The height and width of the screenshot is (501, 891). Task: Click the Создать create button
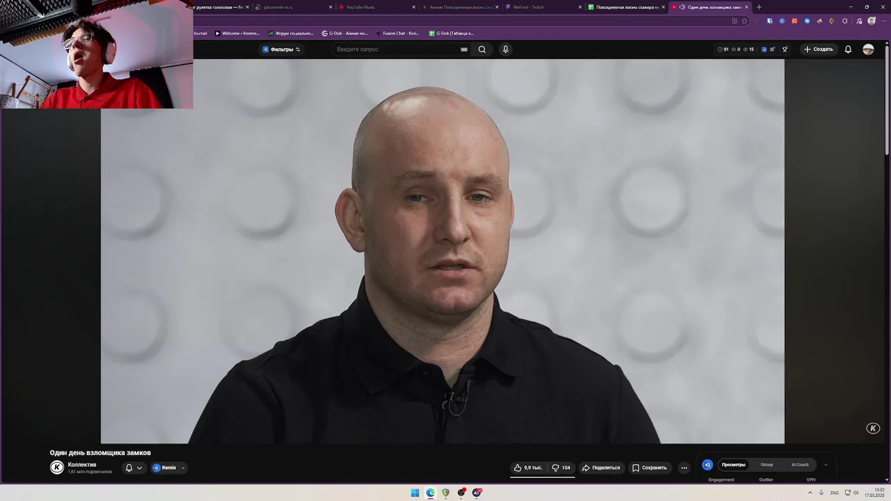click(818, 49)
